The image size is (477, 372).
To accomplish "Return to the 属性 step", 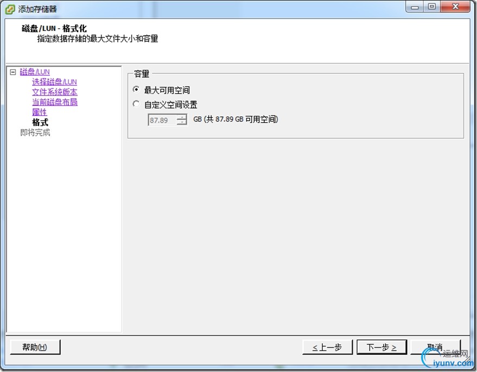I will coord(40,112).
